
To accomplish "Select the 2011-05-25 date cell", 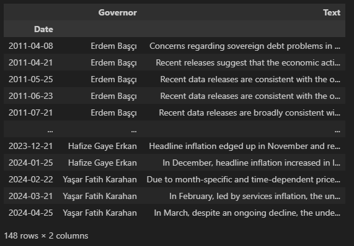I will [31, 79].
